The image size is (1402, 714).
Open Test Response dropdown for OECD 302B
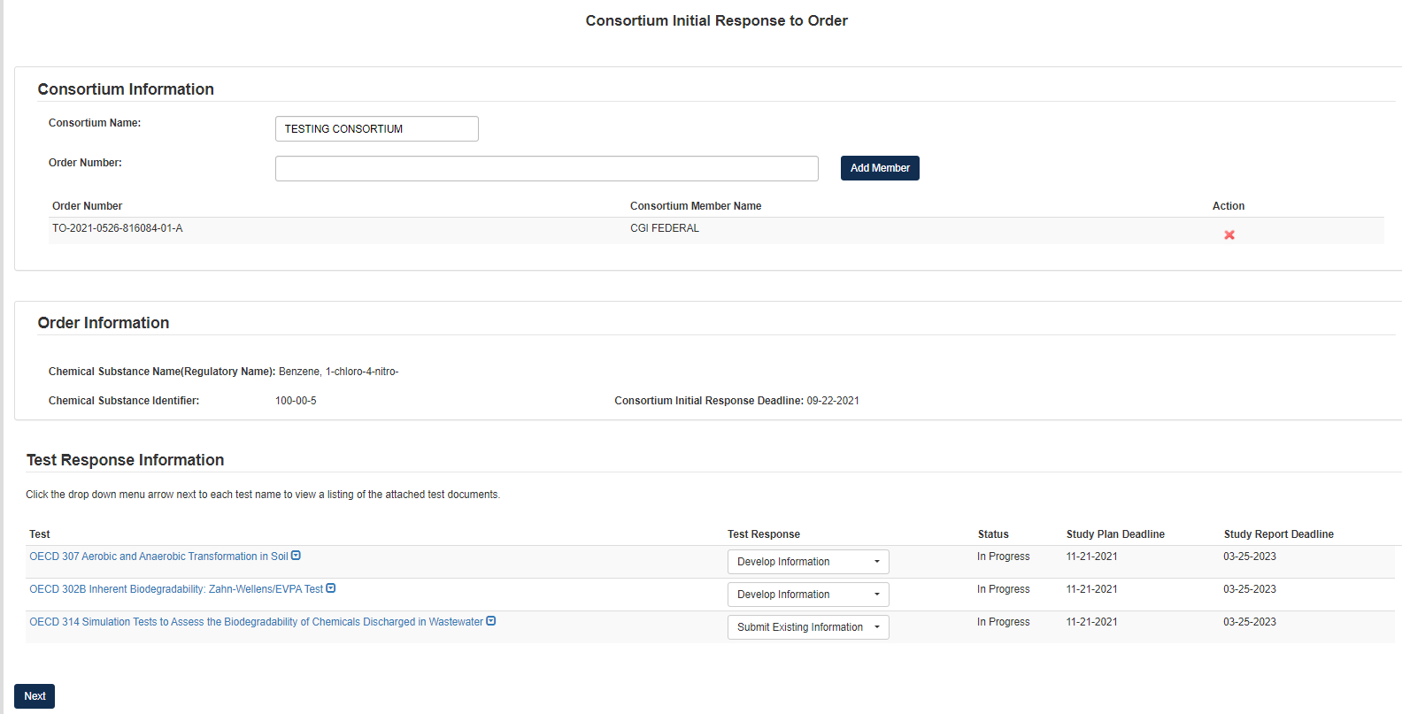(x=807, y=595)
